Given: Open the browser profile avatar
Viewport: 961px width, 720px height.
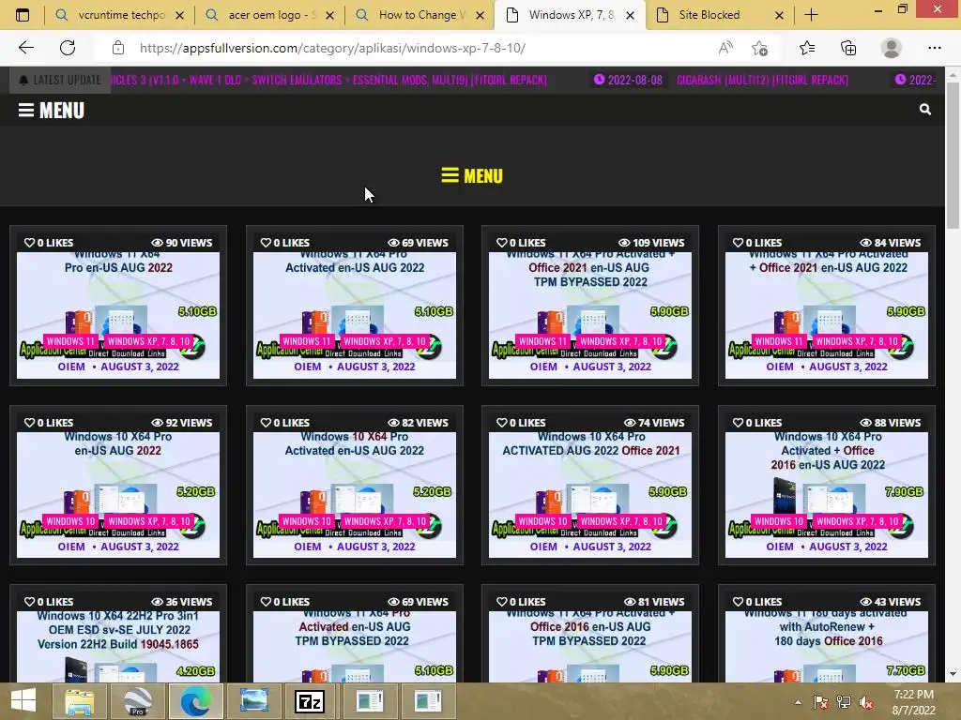Looking at the screenshot, I should tap(891, 48).
